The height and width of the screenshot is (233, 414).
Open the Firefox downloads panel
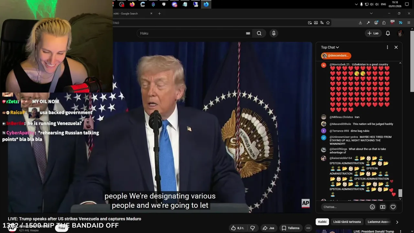pyautogui.click(x=360, y=23)
